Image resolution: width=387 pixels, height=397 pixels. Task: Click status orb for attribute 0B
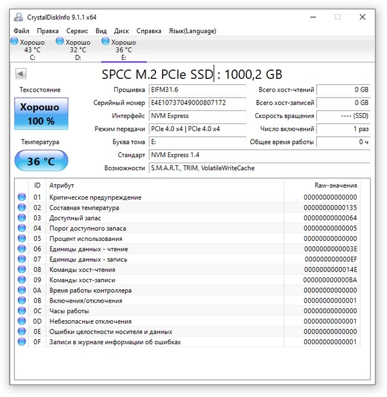(x=21, y=301)
